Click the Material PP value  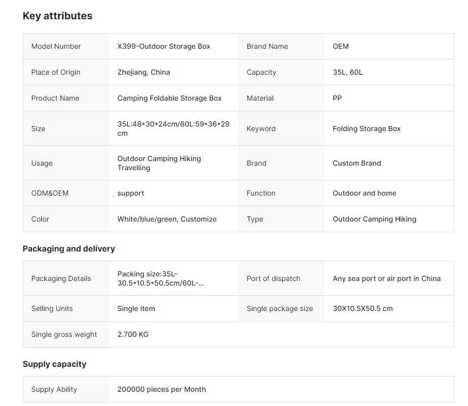point(337,98)
